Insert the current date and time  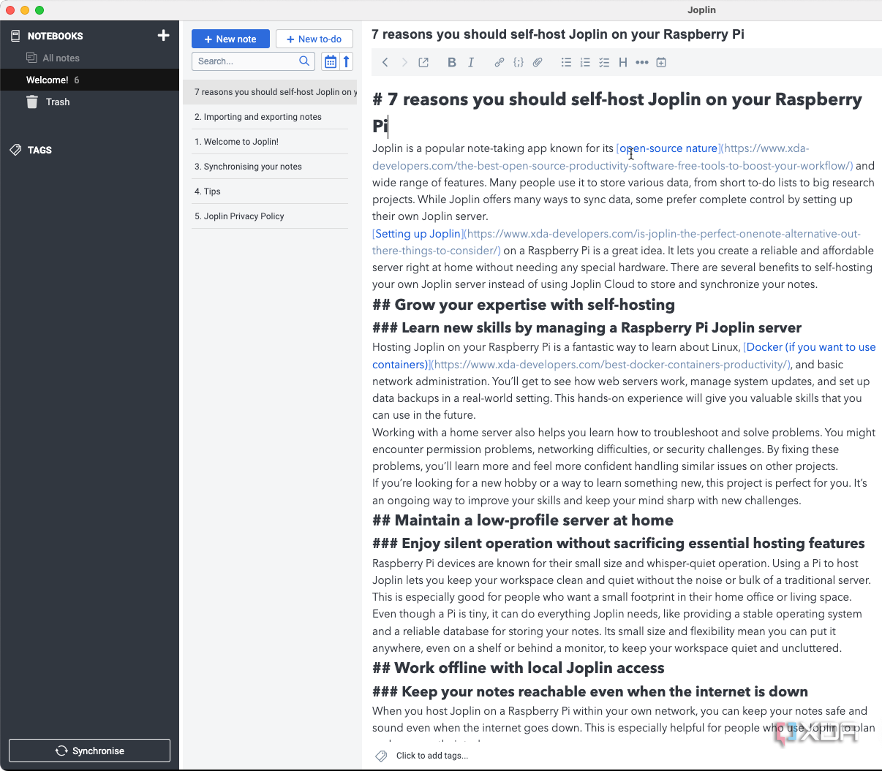click(x=661, y=63)
